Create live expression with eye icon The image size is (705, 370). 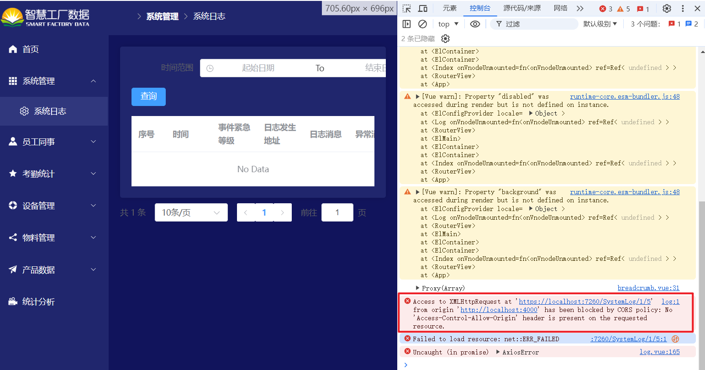pos(475,24)
